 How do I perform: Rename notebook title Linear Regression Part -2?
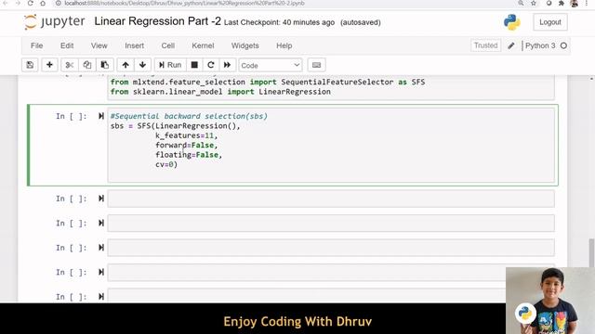(157, 21)
